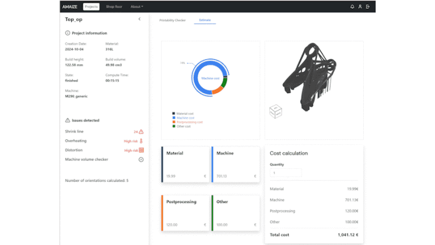This screenshot has width=435, height=245.
Task: Click the Total cost value 1,041.12 €
Action: pyautogui.click(x=348, y=235)
